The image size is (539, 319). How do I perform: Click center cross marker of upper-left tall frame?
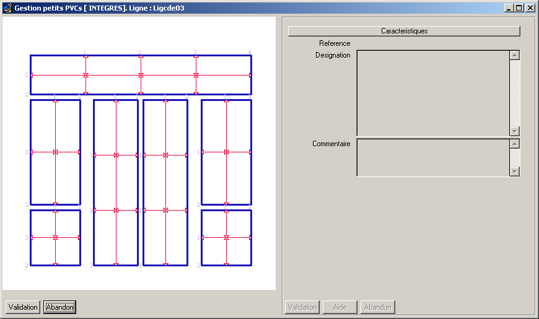(55, 152)
